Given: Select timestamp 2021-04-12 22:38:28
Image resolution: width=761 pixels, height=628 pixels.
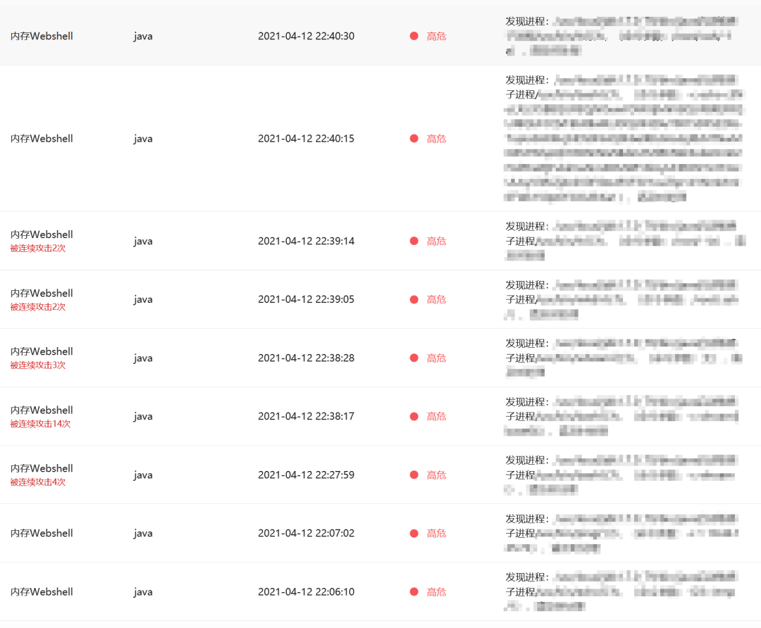Looking at the screenshot, I should (x=306, y=358).
